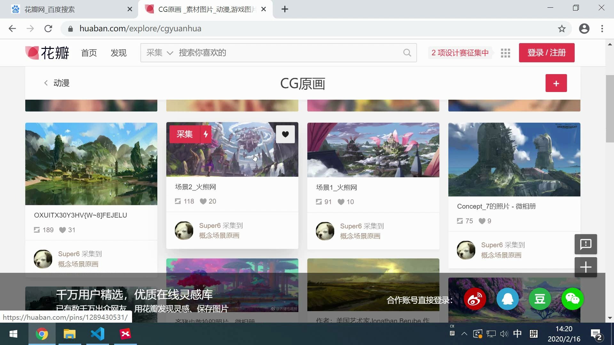614x345 pixels.
Task: Open a new browser tab
Action: [285, 9]
